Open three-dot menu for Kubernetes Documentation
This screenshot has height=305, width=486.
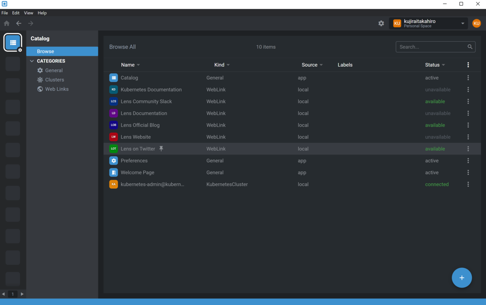[468, 89]
